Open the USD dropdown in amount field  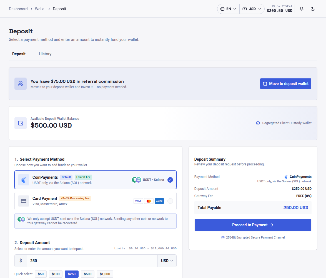point(167,261)
